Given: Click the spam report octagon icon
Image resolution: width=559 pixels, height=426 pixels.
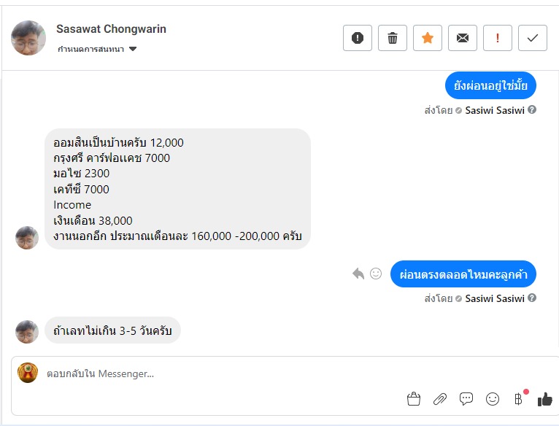Looking at the screenshot, I should tap(358, 38).
